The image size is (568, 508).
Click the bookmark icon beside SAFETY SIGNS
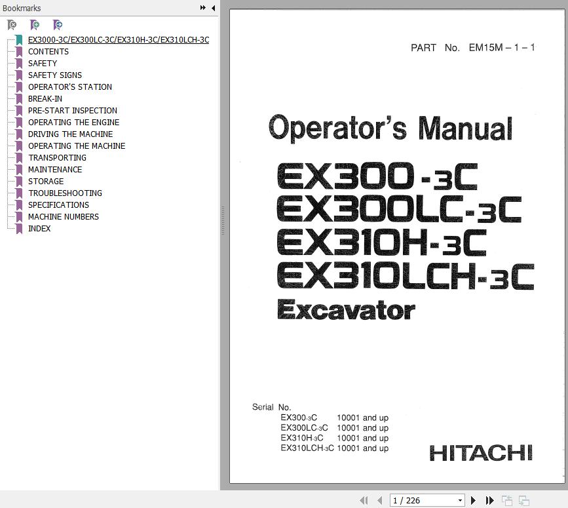19,75
